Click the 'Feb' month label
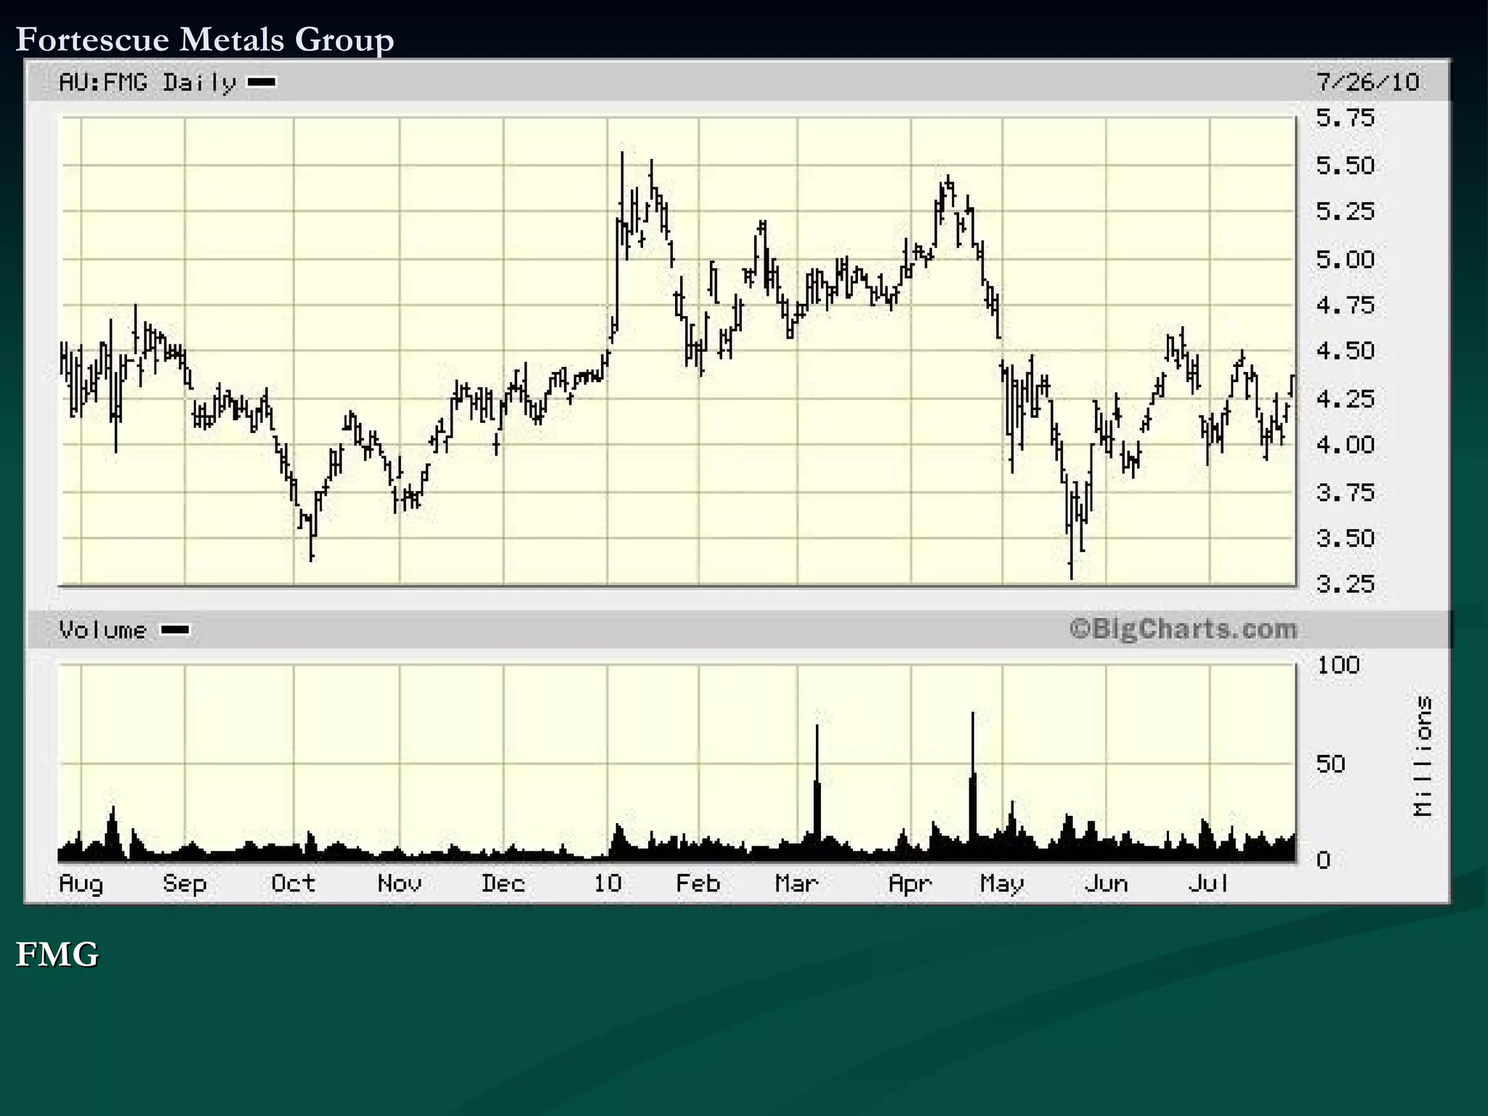Image resolution: width=1488 pixels, height=1116 pixels. 698,883
